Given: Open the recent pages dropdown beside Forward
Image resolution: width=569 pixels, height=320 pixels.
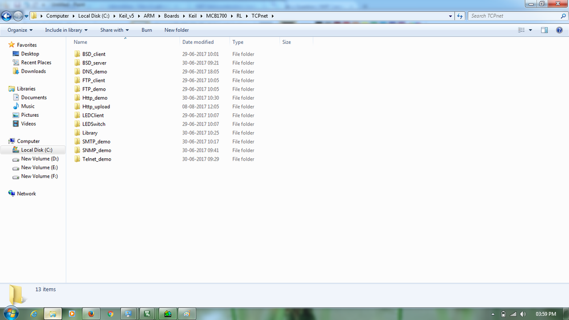Looking at the screenshot, I should click(26, 16).
